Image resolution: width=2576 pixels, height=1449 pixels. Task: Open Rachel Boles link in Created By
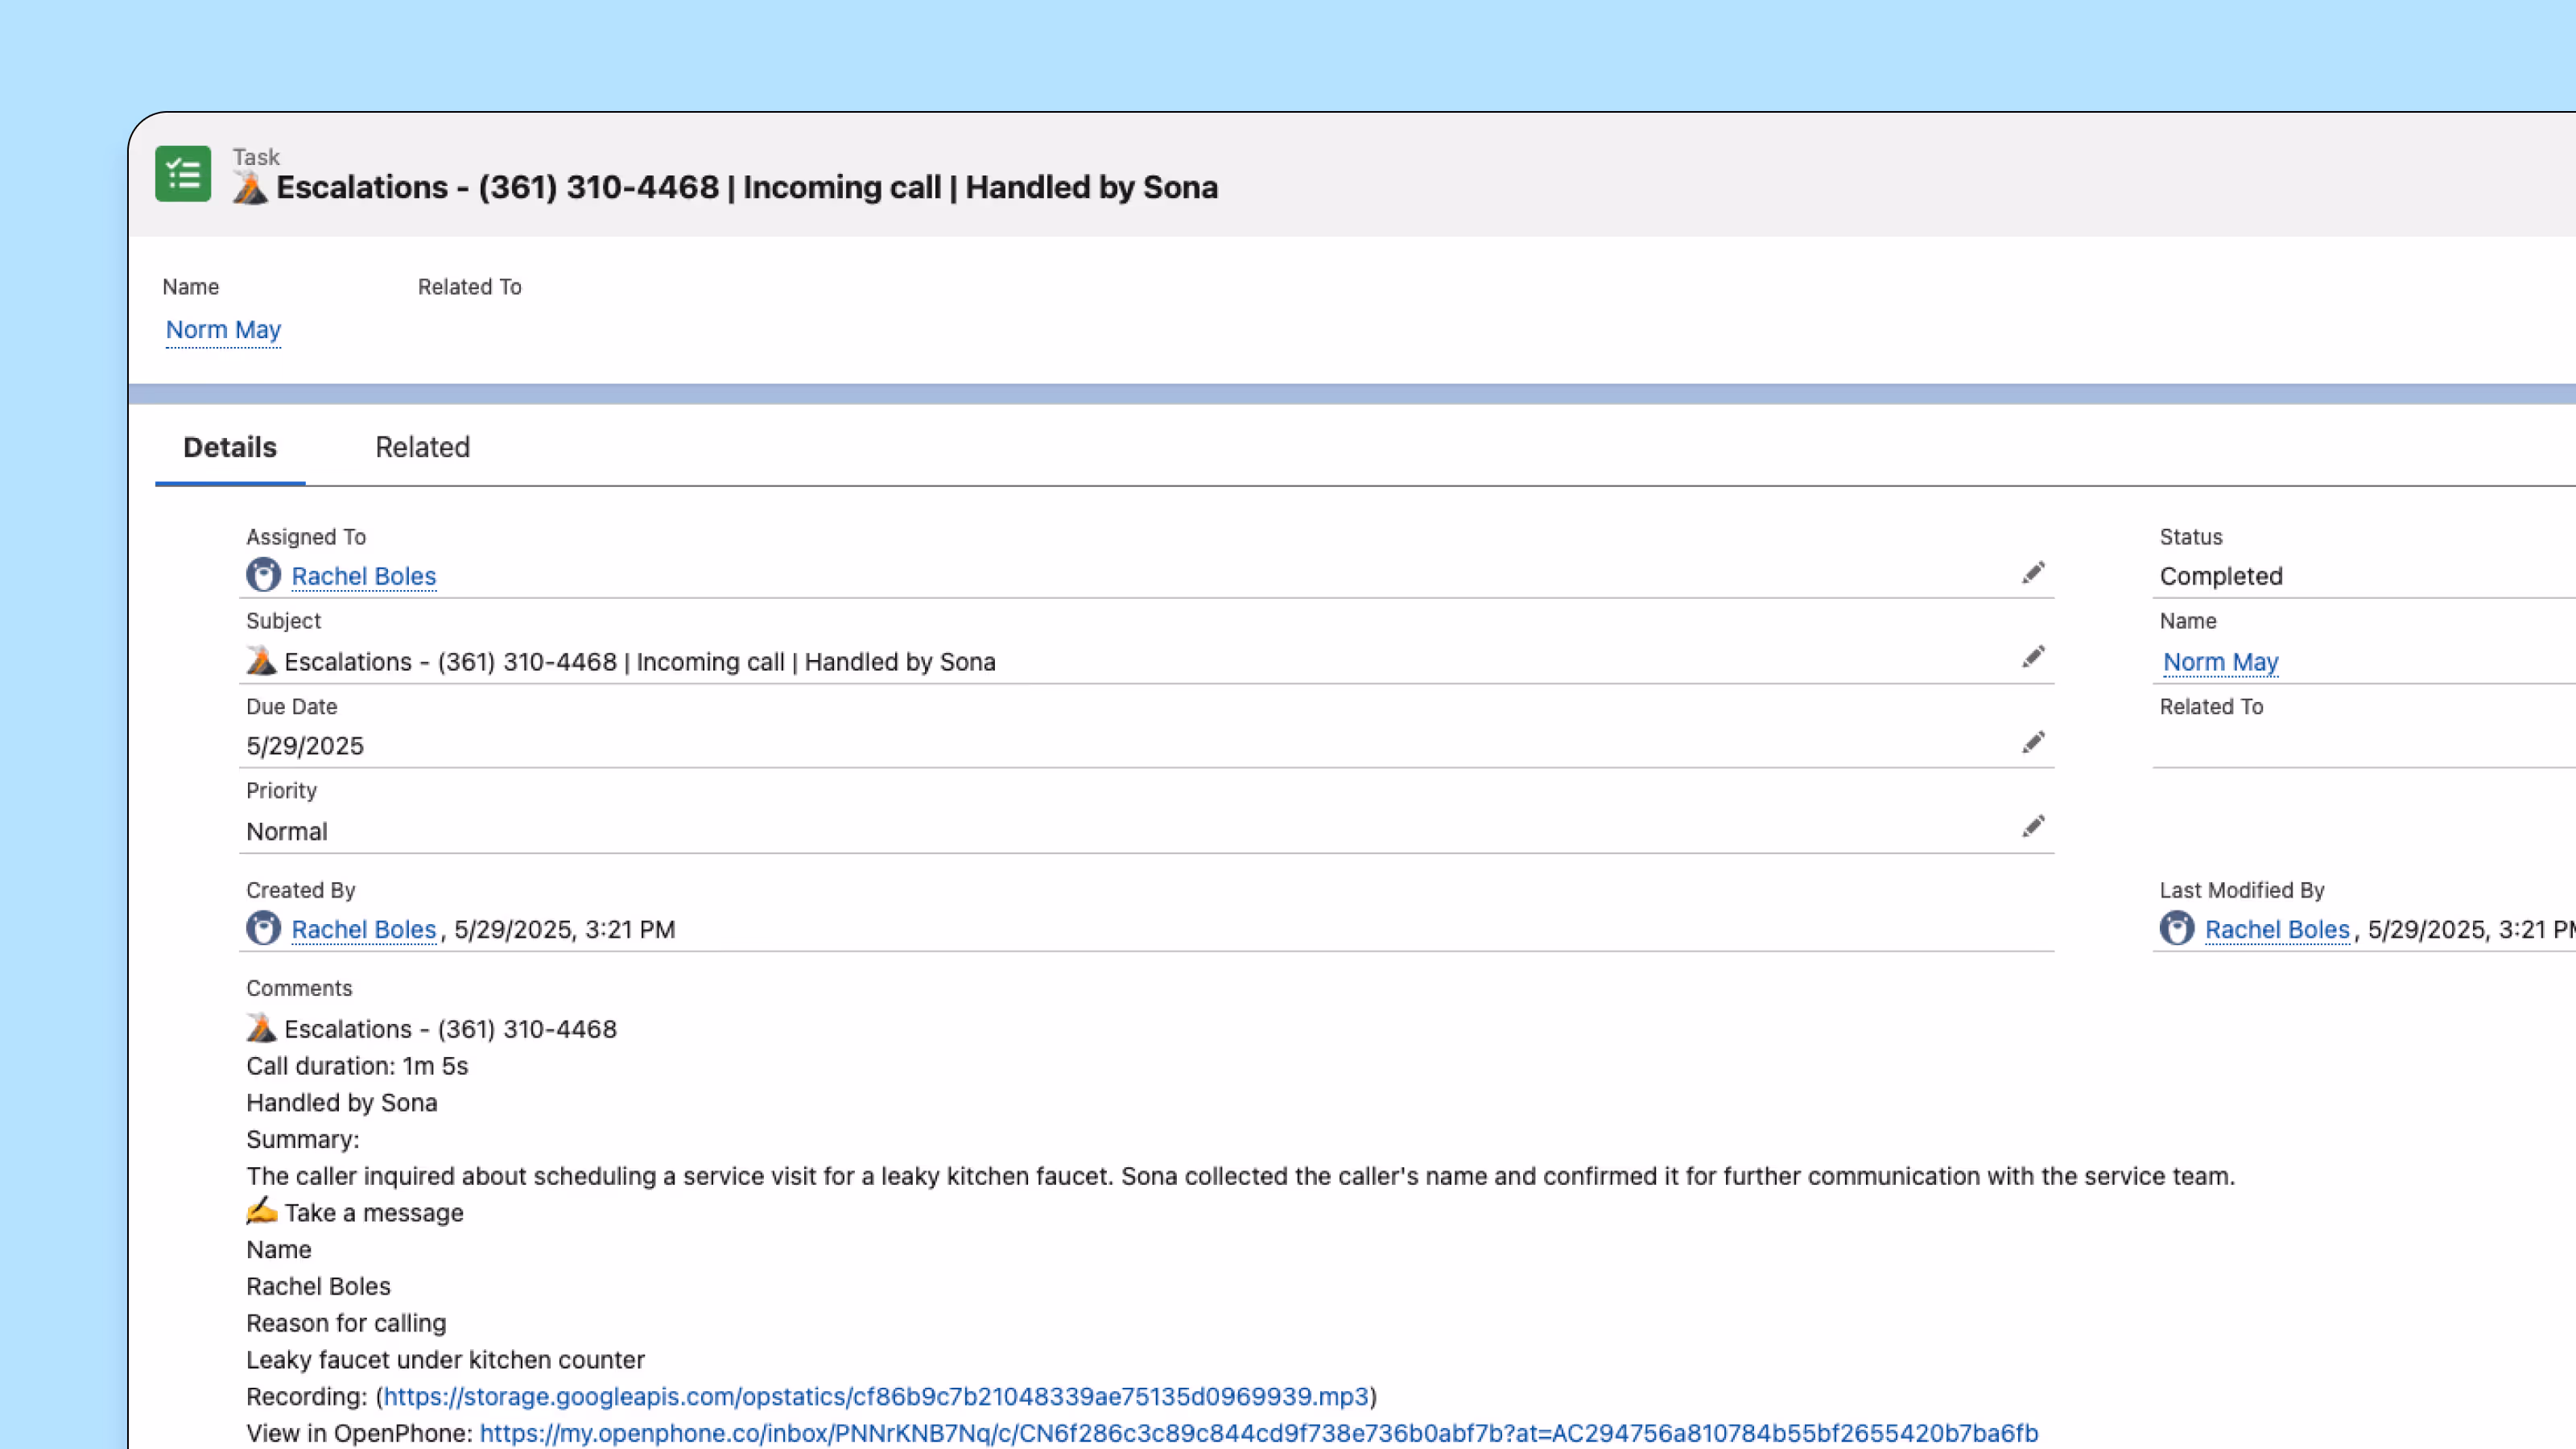[363, 929]
